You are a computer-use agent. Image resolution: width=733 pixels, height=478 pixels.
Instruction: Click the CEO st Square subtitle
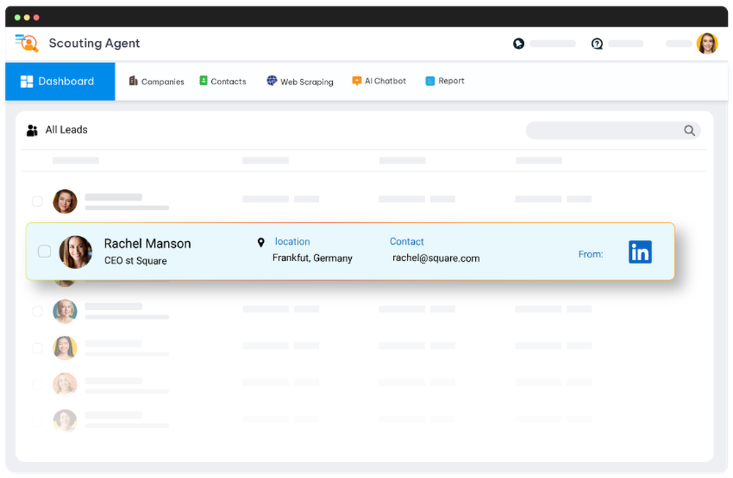(136, 260)
